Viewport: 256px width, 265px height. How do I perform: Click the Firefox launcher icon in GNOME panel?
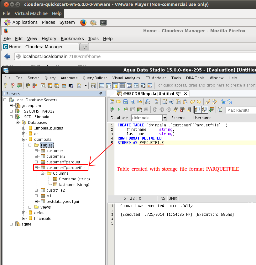tap(83, 23)
